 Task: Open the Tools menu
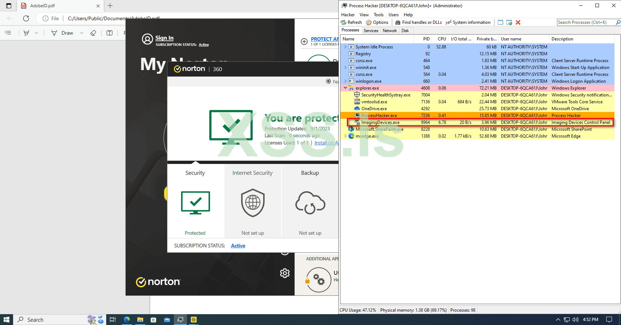click(378, 15)
